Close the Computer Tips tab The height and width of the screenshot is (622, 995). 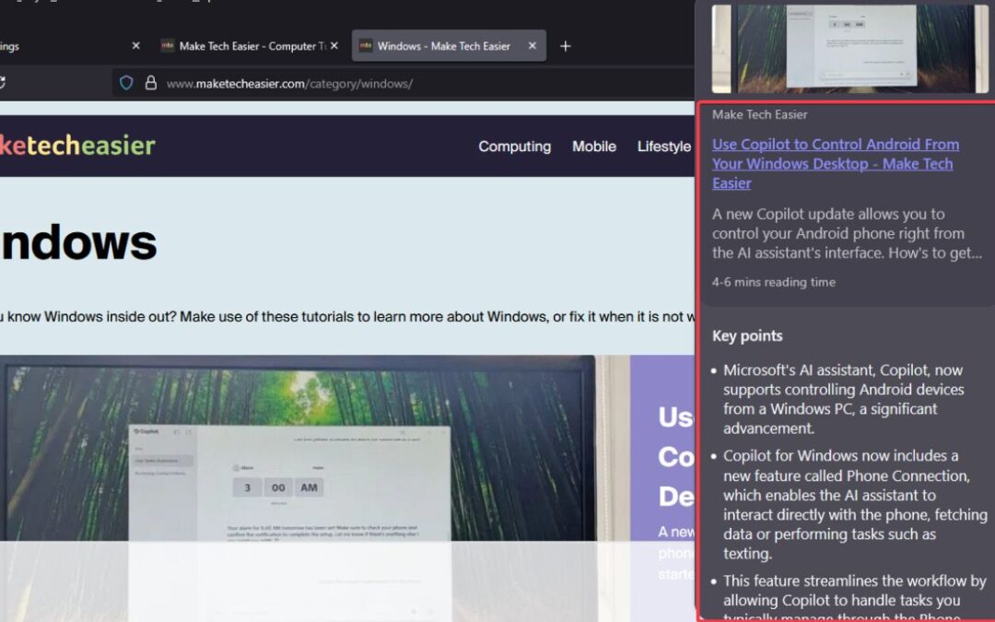tap(334, 44)
